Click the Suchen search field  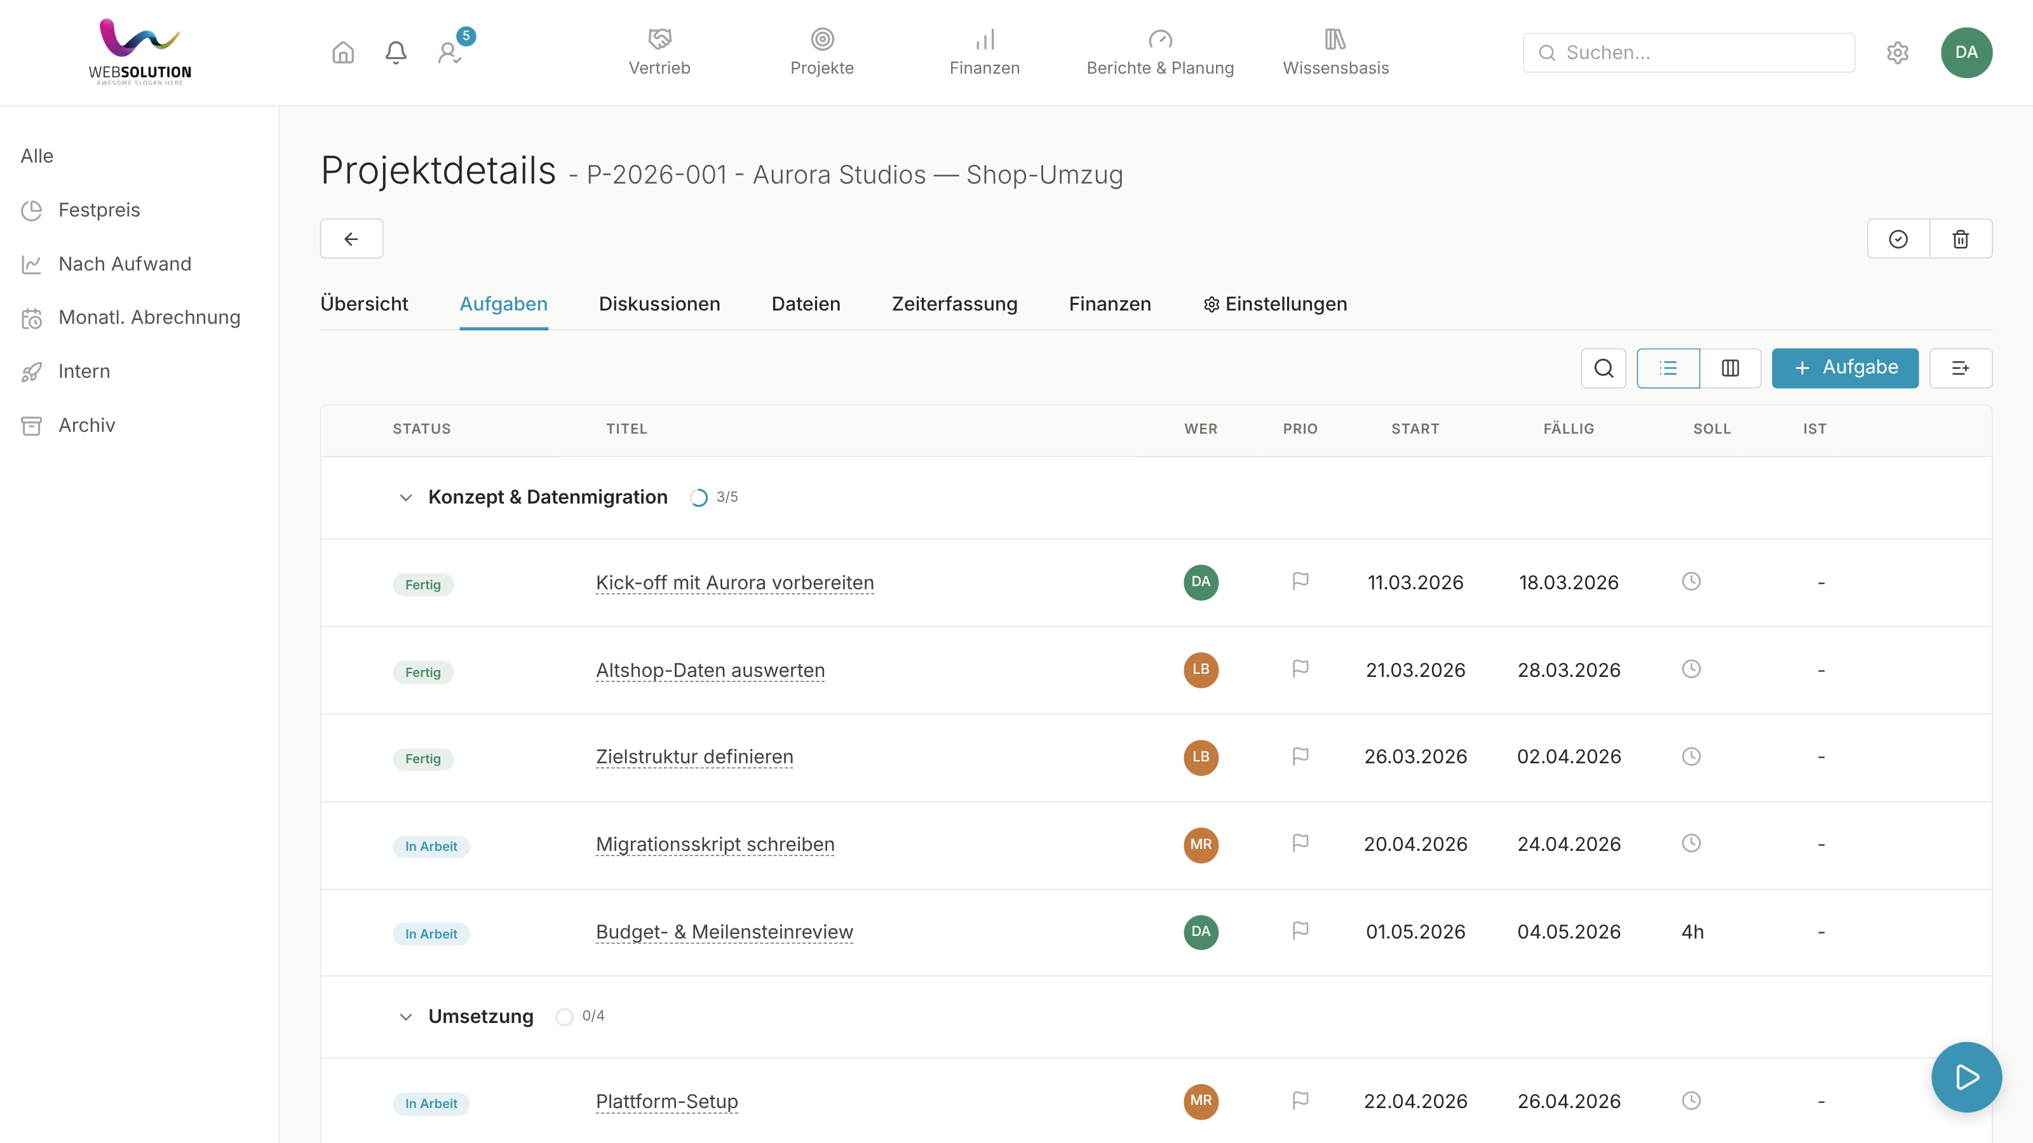coord(1688,53)
